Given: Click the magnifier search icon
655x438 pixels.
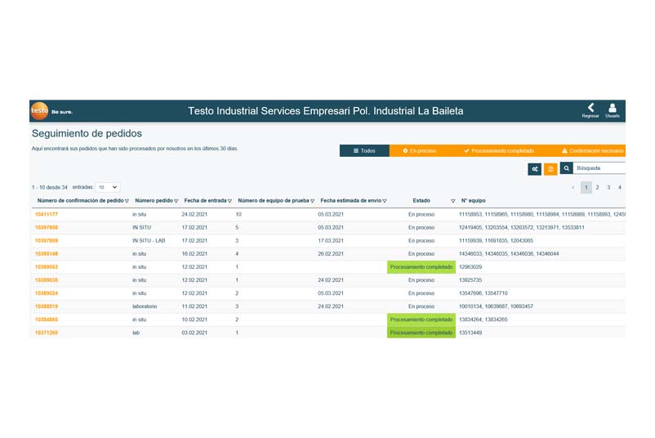Looking at the screenshot, I should point(566,168).
